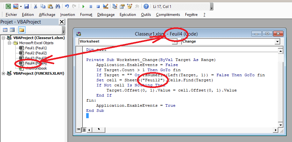This screenshot has width=292, height=142.
Task: Open the Insertion menu
Action: 67,15
